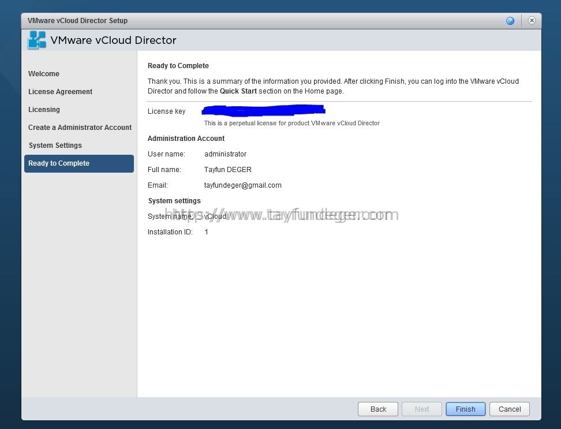Click Finish to complete setup
561x429 pixels.
(x=465, y=409)
